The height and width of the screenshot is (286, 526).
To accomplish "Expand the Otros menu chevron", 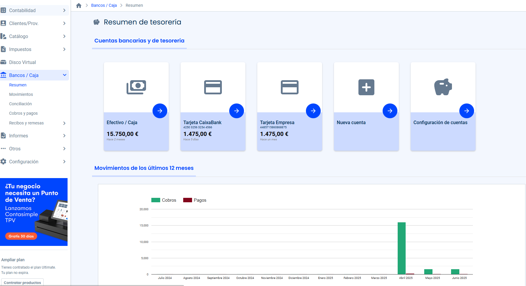I will point(64,149).
